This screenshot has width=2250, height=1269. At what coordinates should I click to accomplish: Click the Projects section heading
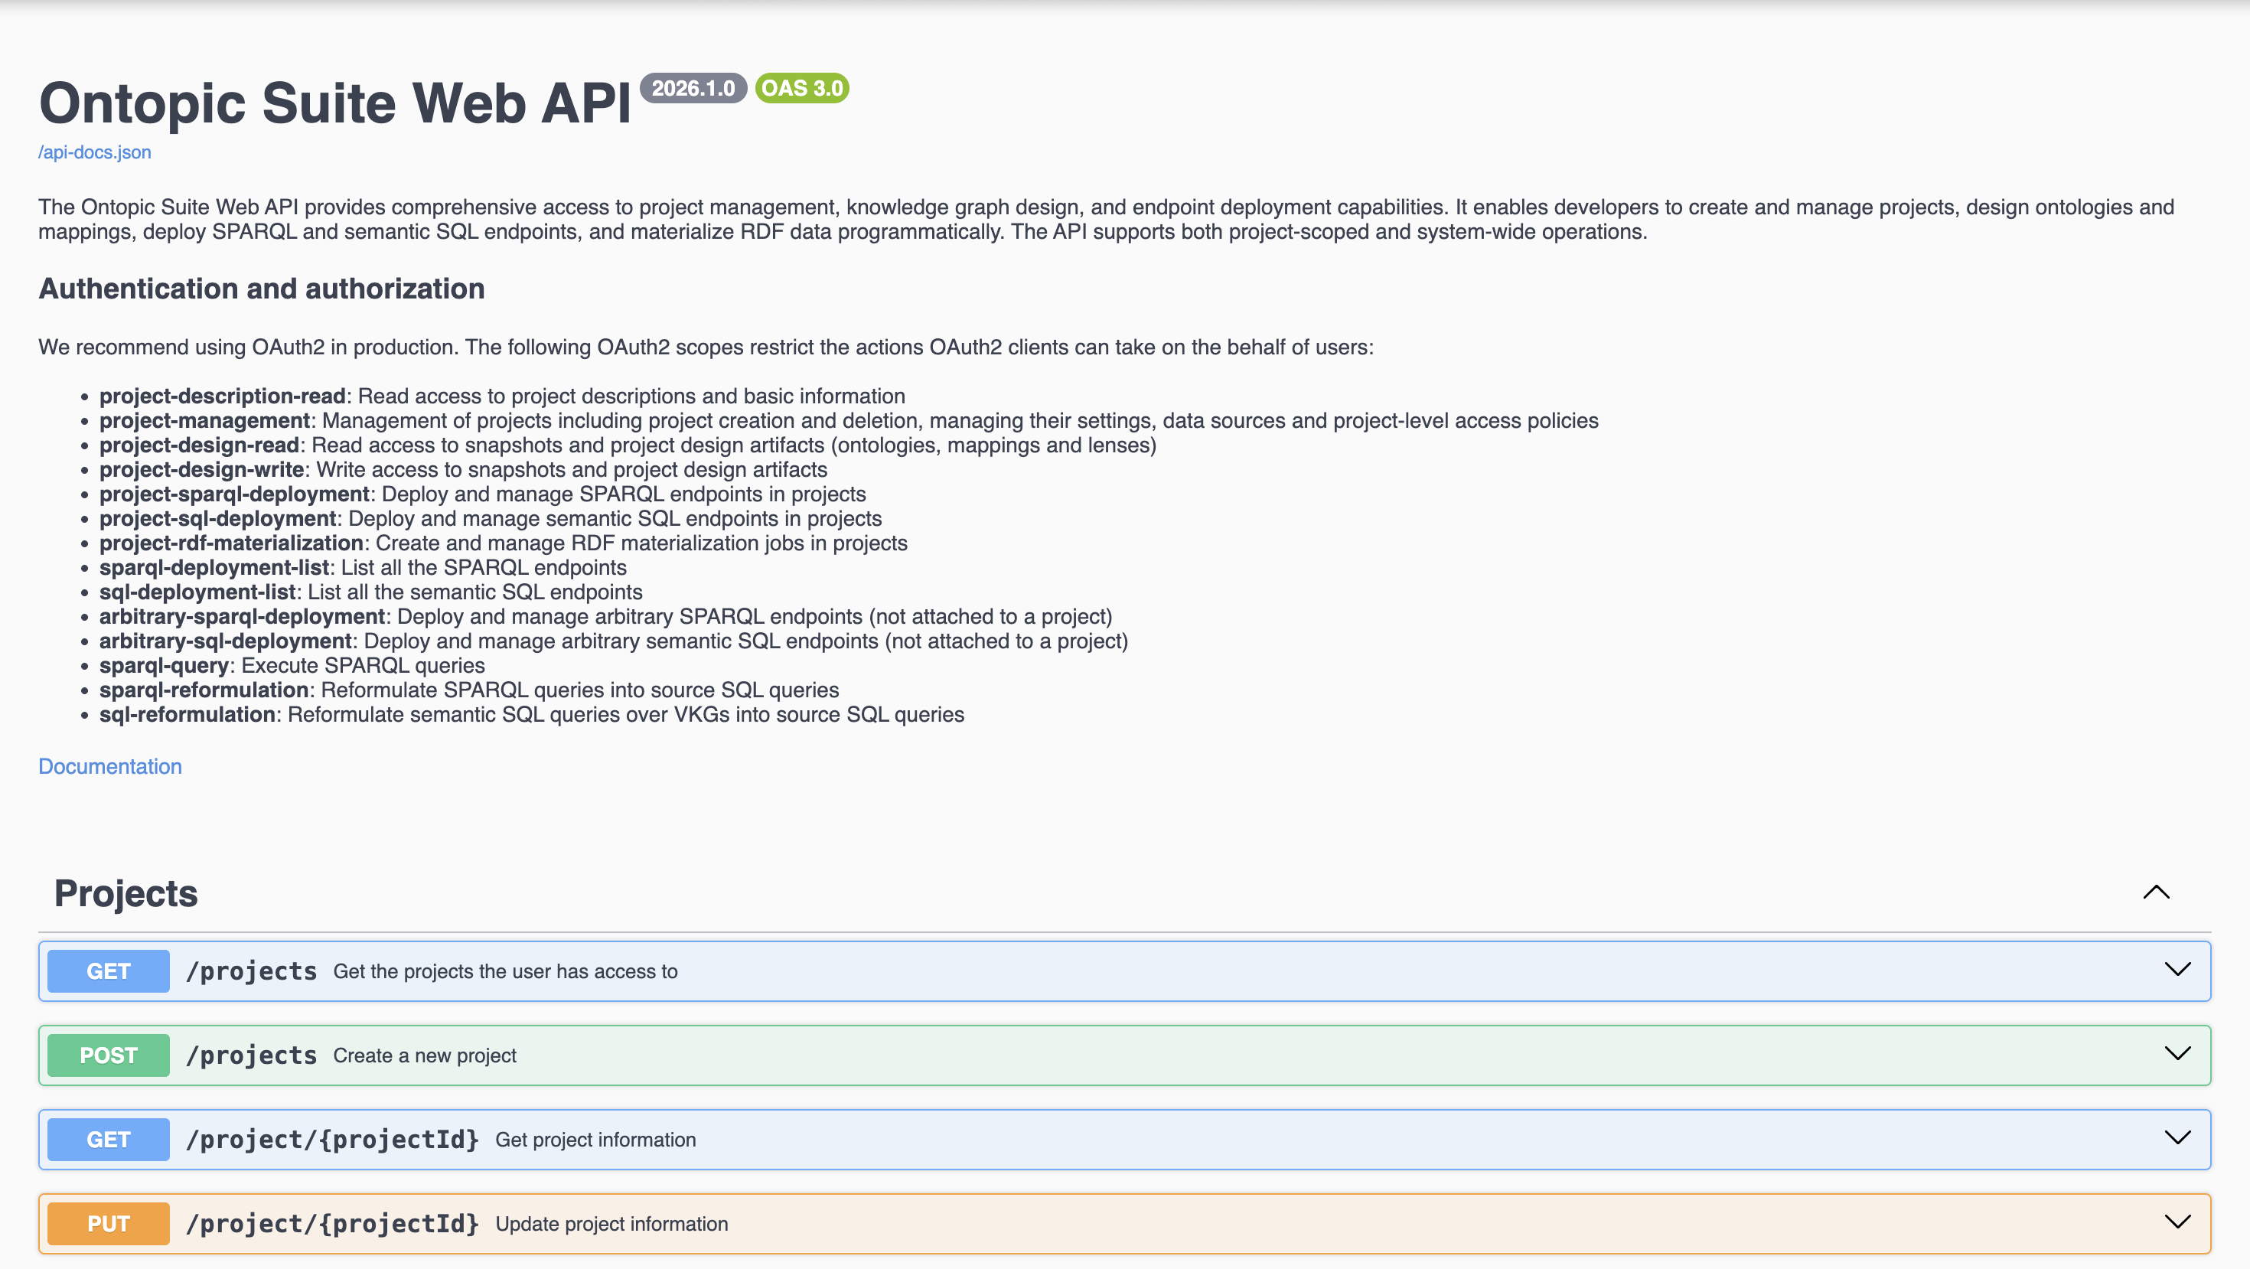126,893
